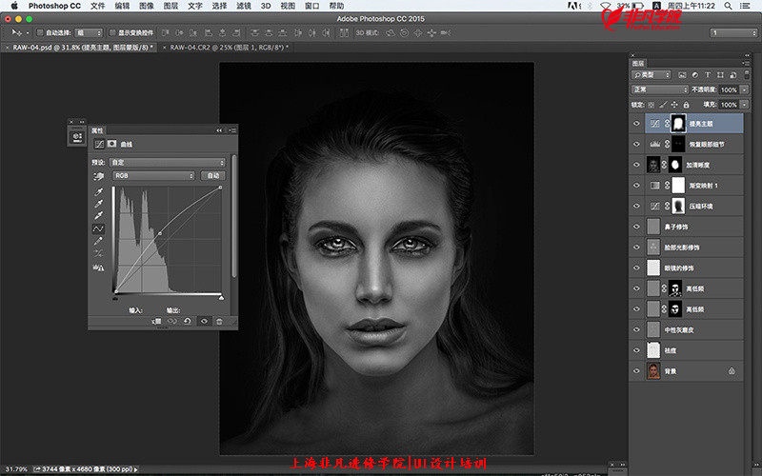Filter layers by smart object icon
Image resolution: width=762 pixels, height=476 pixels.
tap(732, 75)
